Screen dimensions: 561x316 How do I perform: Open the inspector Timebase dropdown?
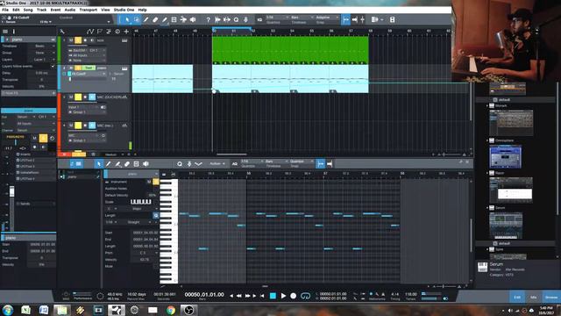(41, 47)
